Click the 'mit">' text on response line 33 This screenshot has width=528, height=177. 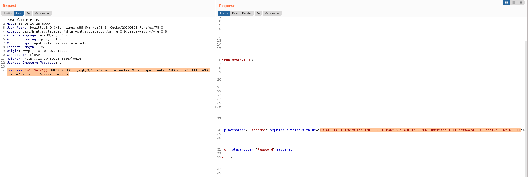pyautogui.click(x=227, y=157)
